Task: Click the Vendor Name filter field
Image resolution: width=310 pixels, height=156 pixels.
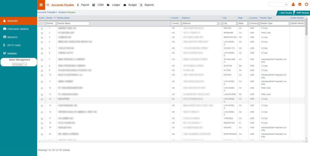Action: coord(73,23)
